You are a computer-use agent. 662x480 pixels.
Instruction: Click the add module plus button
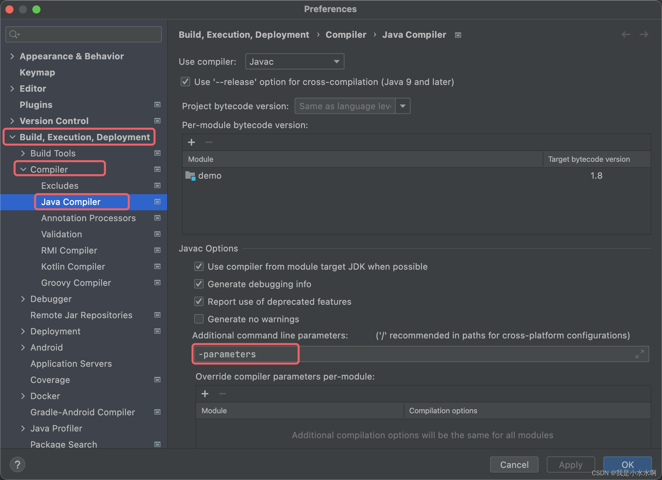191,142
